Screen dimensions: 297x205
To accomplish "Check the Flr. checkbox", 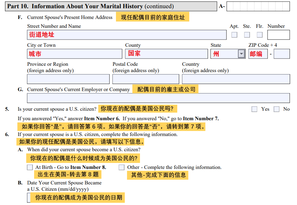I will 259,35.
